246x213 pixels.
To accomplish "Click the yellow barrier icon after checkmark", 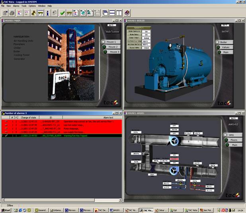I will point(69,13).
